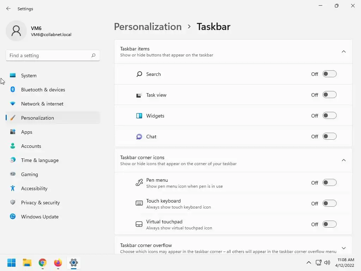The width and height of the screenshot is (361, 271).
Task: Open the volume speaker tray icon
Action: pos(327,263)
